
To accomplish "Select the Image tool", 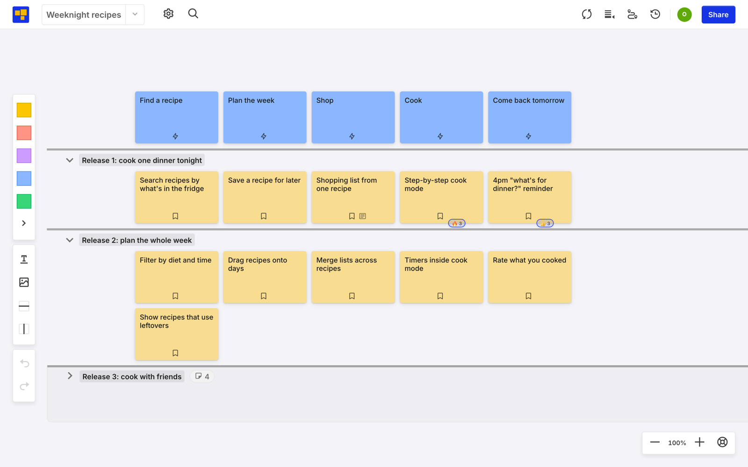I will click(24, 282).
